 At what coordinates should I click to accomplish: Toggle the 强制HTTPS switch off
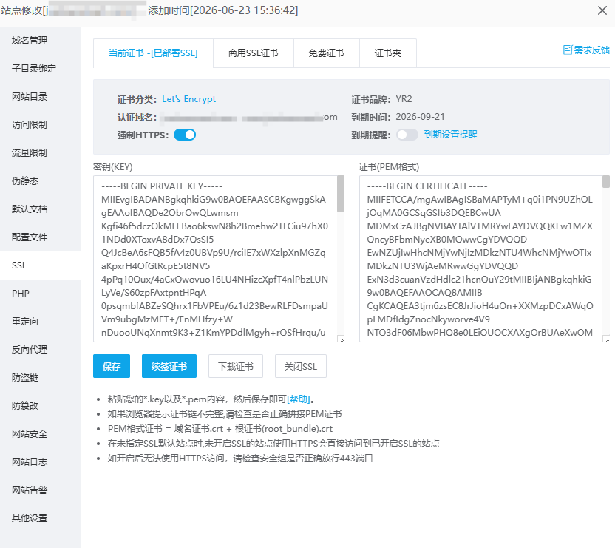point(185,135)
